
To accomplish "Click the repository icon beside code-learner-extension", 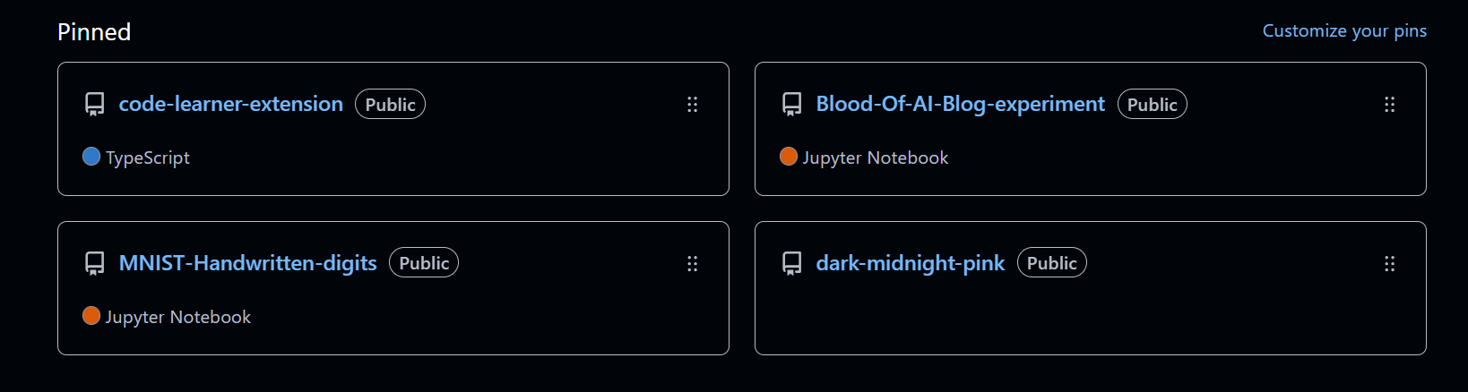I will [x=94, y=105].
